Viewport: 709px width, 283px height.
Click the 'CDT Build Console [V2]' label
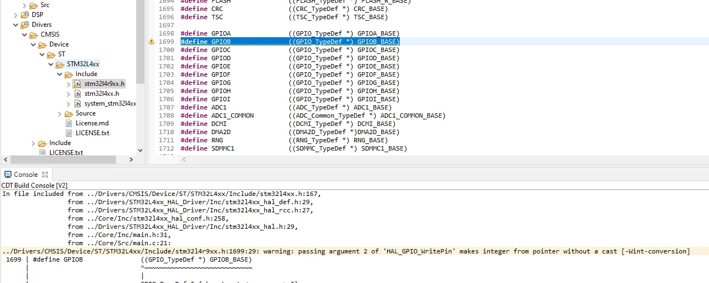tap(35, 185)
